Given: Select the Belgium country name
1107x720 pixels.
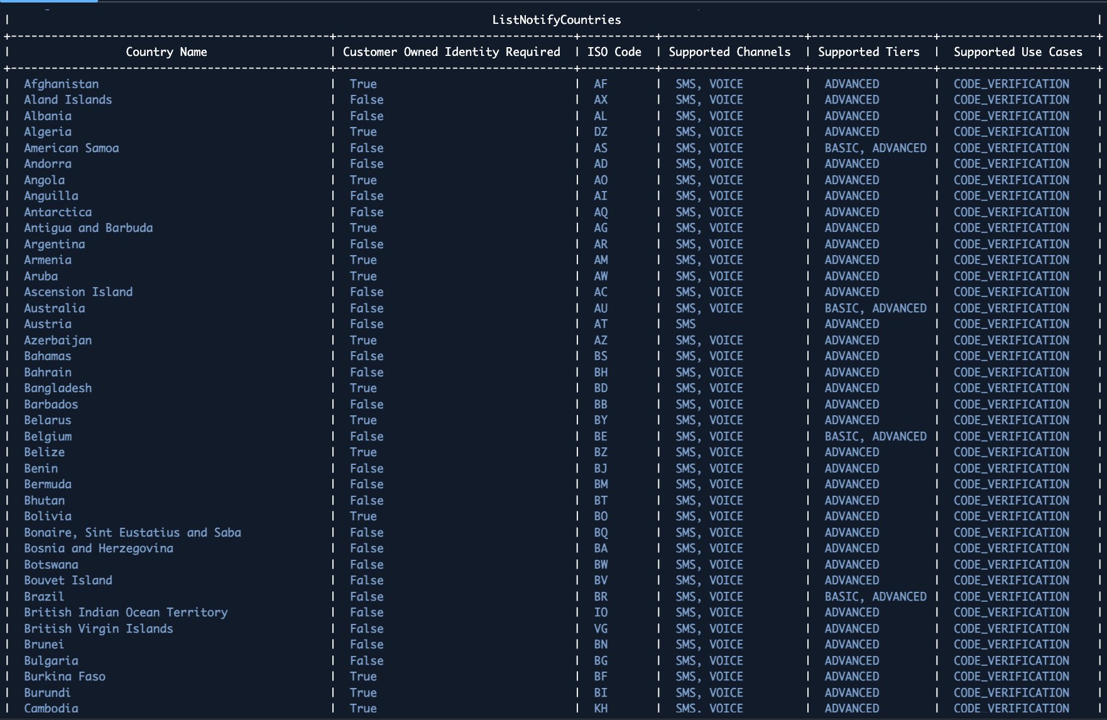Looking at the screenshot, I should [48, 436].
